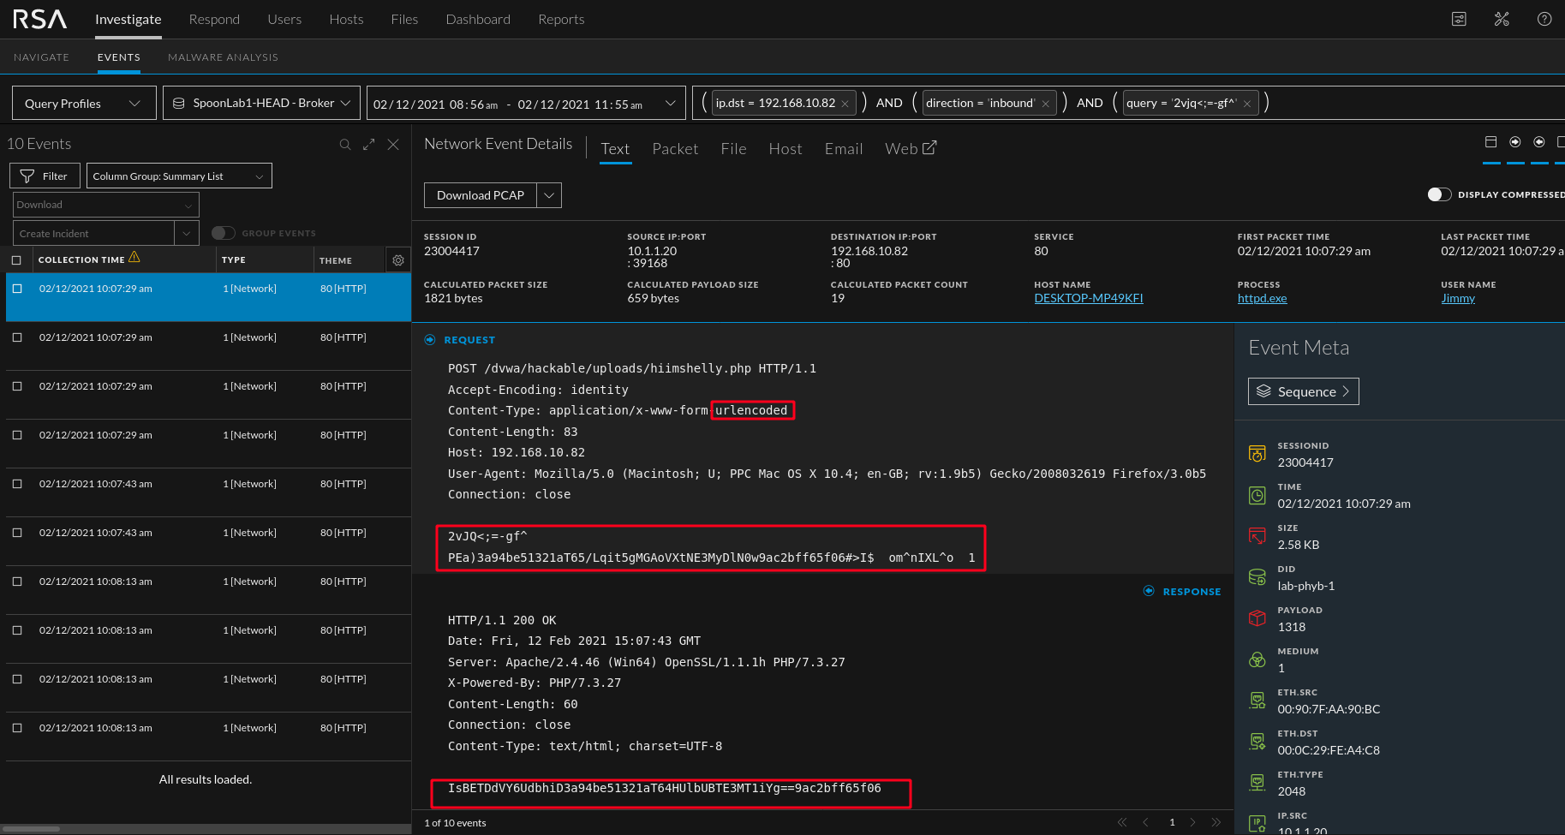Image resolution: width=1565 pixels, height=835 pixels.
Task: Remove the direction inbound query filter chip
Action: [1046, 103]
